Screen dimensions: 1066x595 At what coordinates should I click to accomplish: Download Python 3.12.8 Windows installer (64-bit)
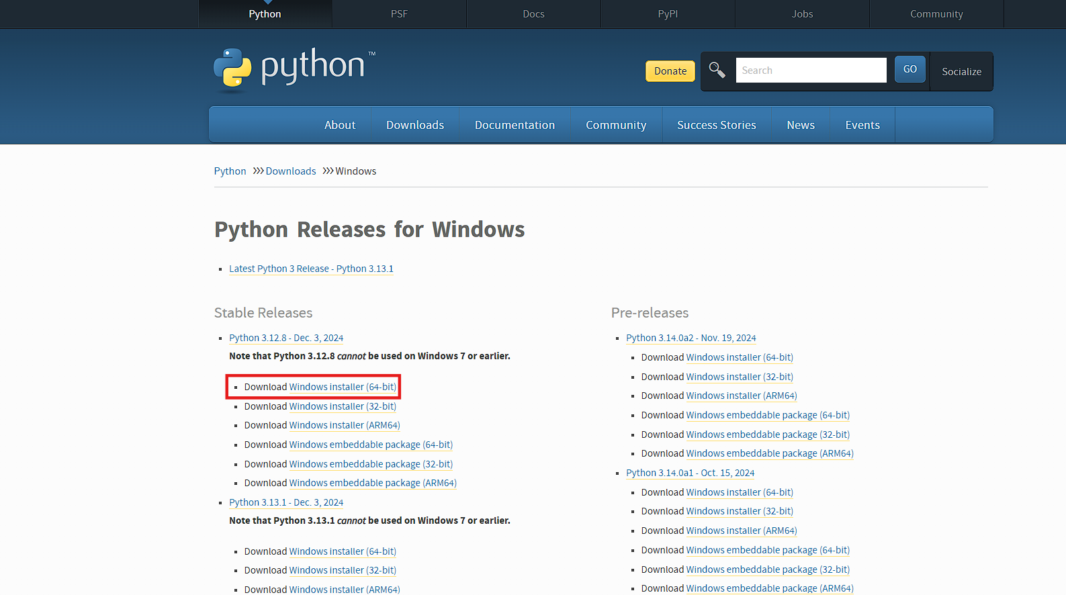pos(343,387)
